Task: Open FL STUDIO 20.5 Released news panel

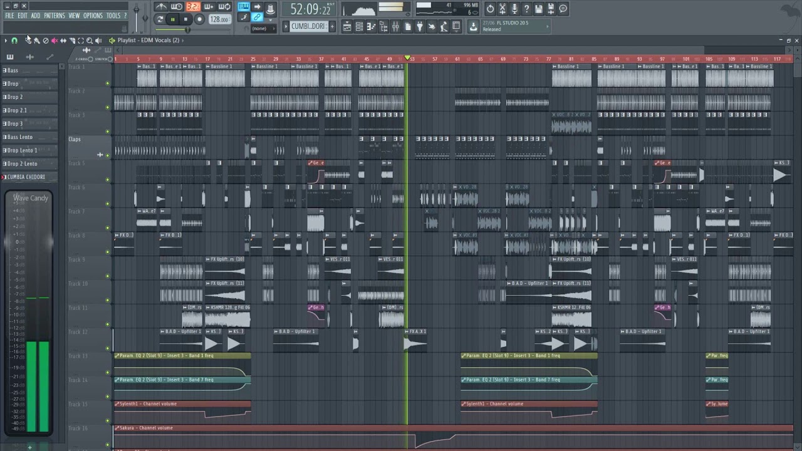Action: (516, 26)
